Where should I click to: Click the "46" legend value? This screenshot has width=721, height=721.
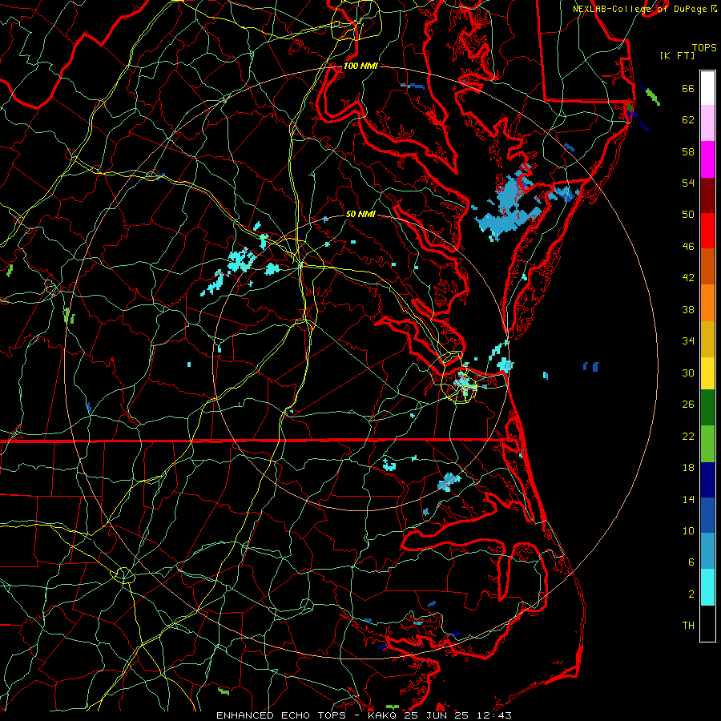coord(688,247)
